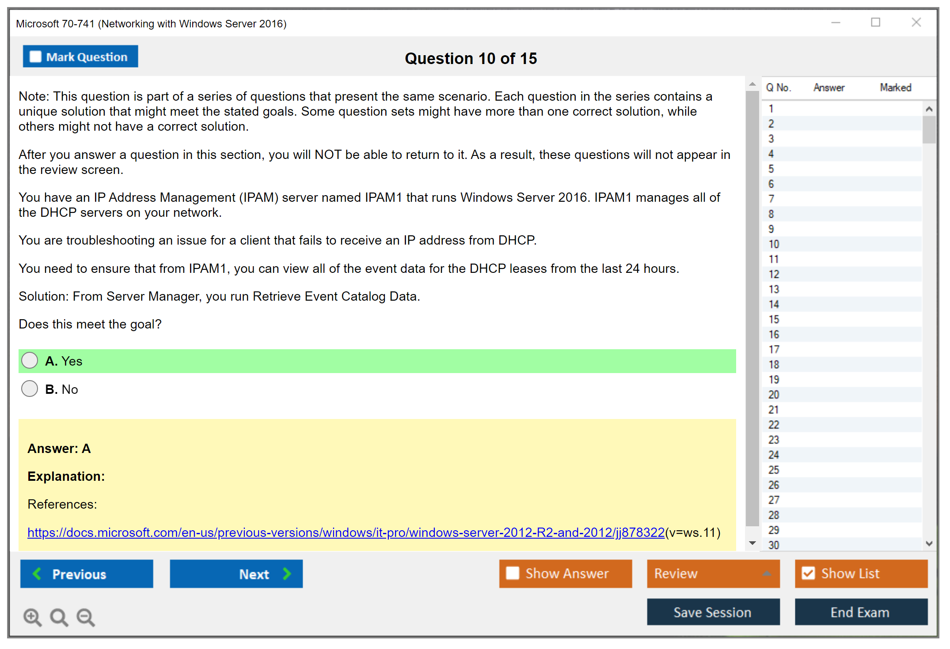
Task: Click the reset zoom magnifier icon
Action: coord(59,617)
